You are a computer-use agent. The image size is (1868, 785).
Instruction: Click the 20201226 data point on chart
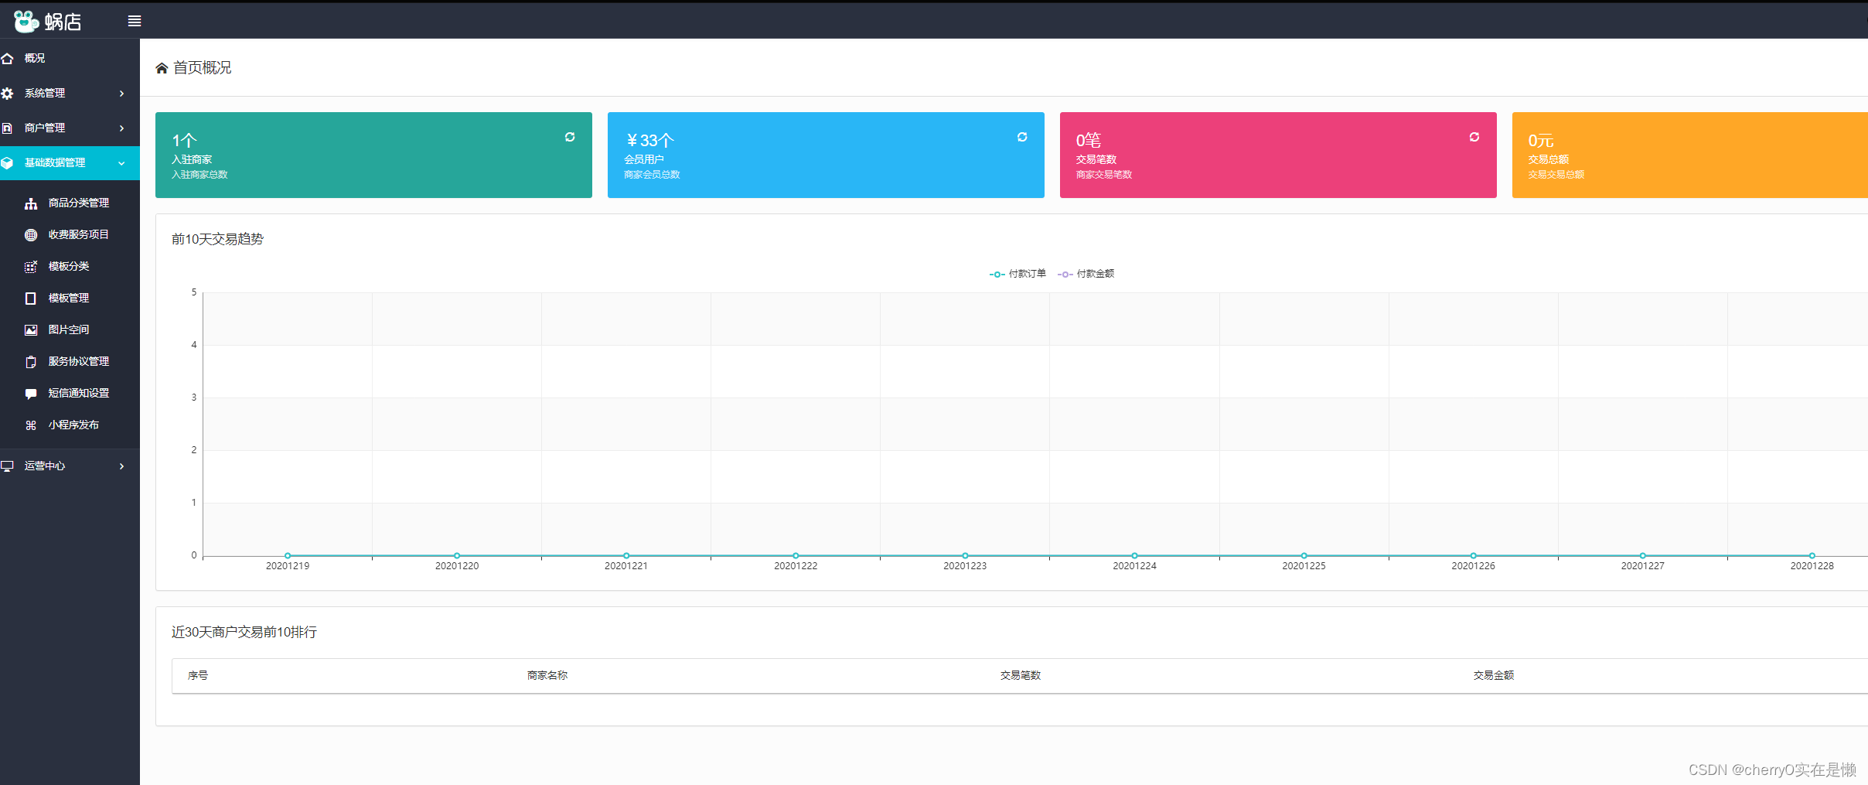pos(1473,555)
